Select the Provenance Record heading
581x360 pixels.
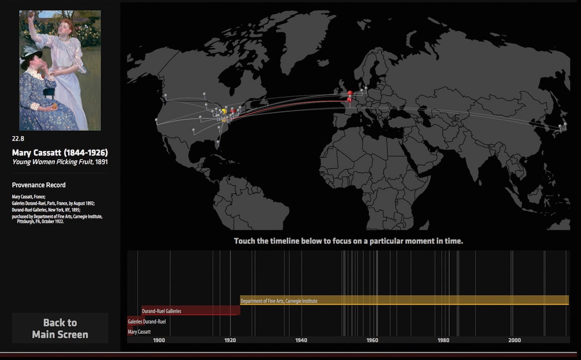coord(38,185)
